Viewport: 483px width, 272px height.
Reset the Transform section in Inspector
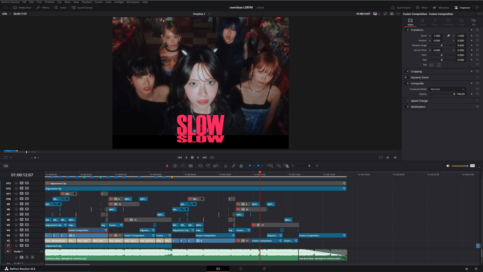(x=478, y=30)
